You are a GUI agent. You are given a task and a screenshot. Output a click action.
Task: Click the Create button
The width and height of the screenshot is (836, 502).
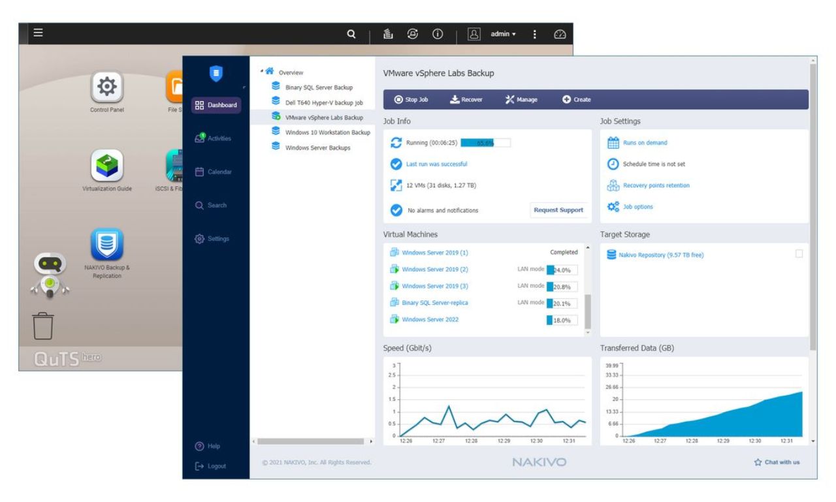(577, 99)
